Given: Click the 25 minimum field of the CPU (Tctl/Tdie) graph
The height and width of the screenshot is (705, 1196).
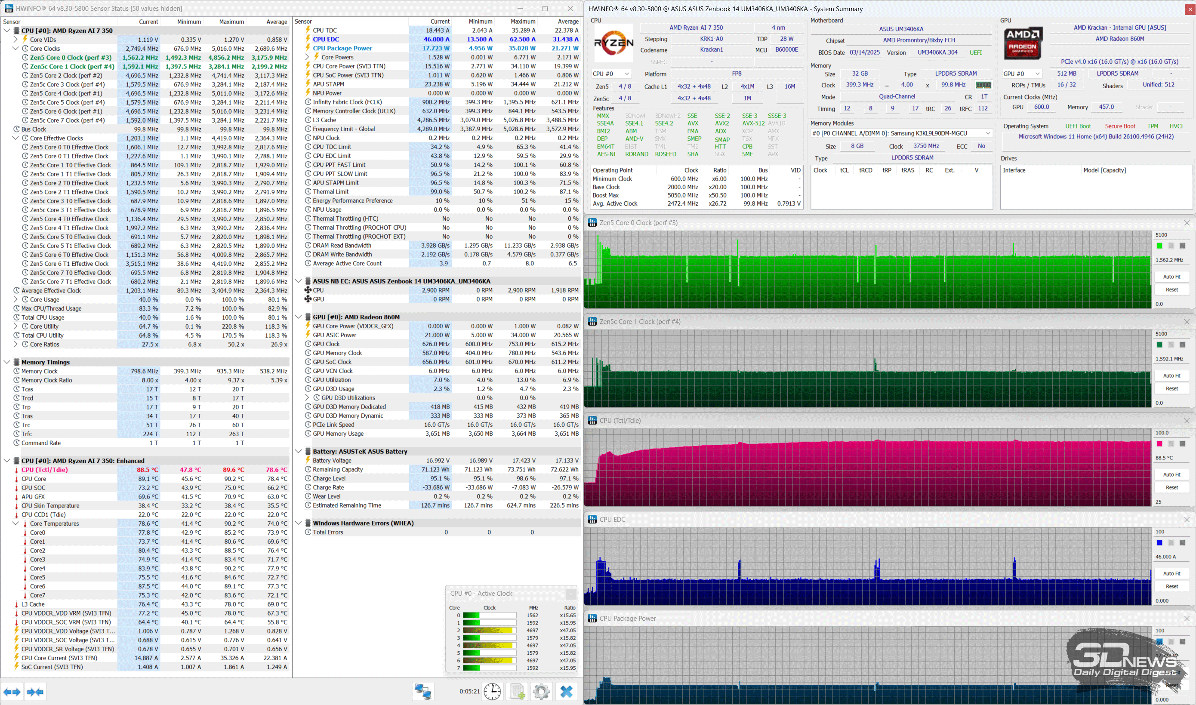Looking at the screenshot, I should 1171,502.
